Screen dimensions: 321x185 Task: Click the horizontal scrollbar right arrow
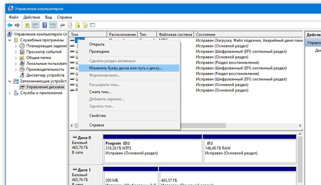click(x=300, y=125)
